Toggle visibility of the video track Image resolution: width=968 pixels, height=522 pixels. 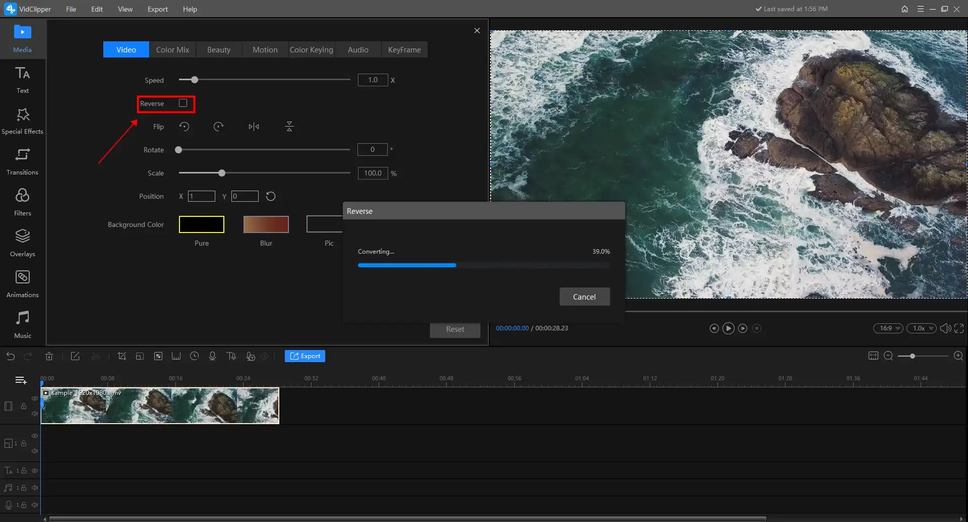(34, 398)
